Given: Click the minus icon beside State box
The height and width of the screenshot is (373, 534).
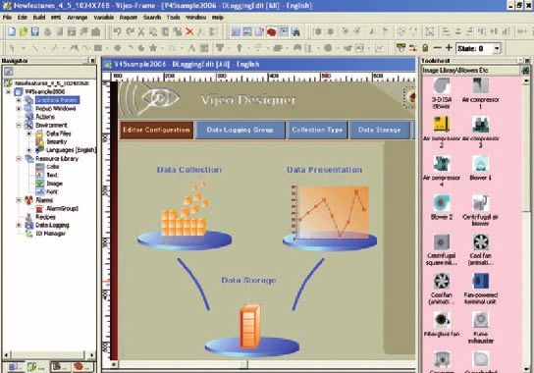Looking at the screenshot, I should pyautogui.click(x=438, y=48).
